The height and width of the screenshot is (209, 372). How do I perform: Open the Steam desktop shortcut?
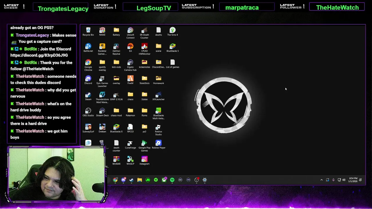point(88,96)
